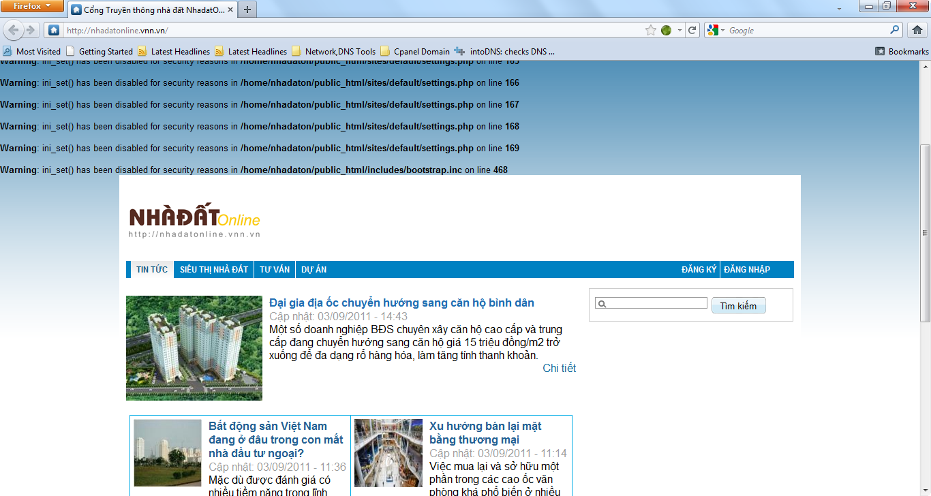The image size is (931, 496).
Task: Reload the page with the refresh icon
Action: pos(692,30)
